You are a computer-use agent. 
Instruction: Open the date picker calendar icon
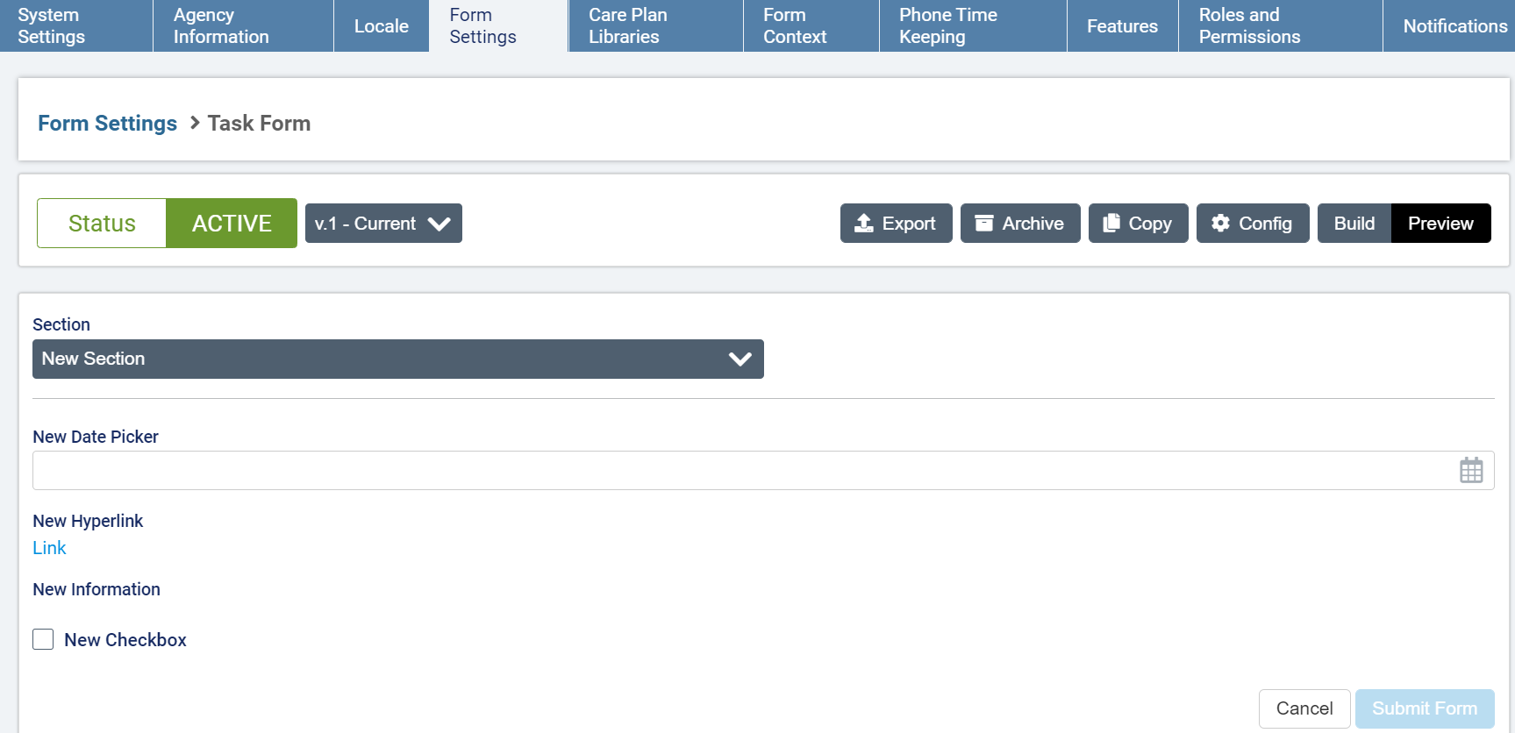pyautogui.click(x=1471, y=471)
